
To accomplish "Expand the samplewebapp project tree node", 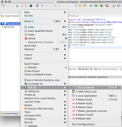I will (3, 24).
